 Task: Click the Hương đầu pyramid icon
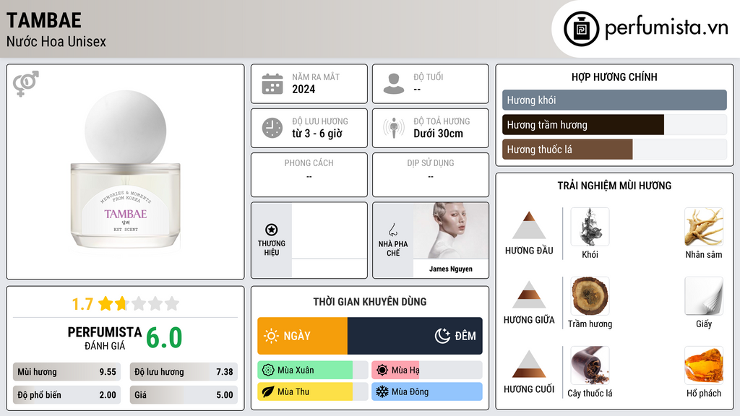(529, 225)
